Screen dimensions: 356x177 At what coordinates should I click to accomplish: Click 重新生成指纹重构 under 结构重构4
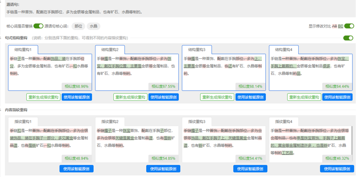coord(304,97)
